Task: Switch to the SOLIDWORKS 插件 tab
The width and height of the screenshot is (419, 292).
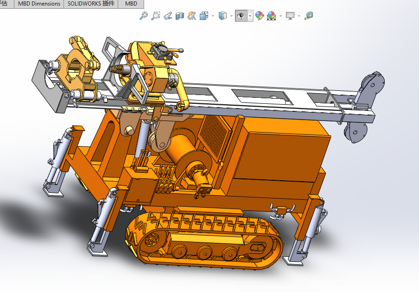Action: (x=91, y=4)
